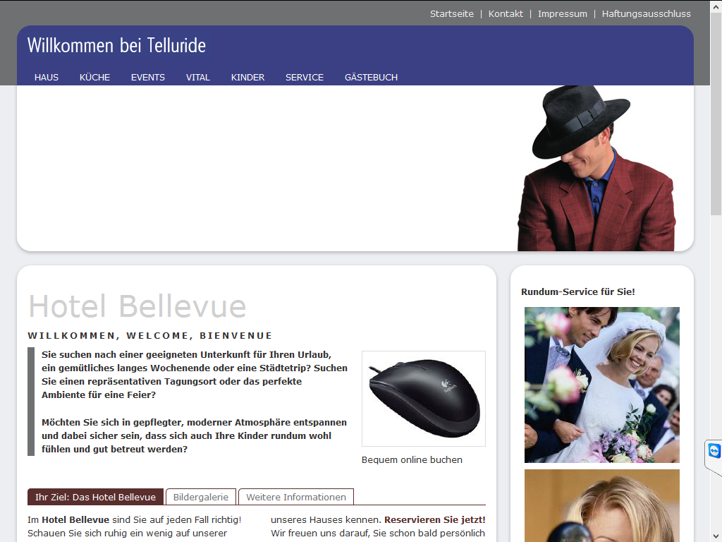Open the wedding couple photo
Screen dimensions: 722x542
coord(602,385)
